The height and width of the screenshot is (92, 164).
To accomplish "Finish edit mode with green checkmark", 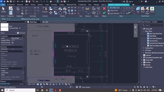I will [x=104, y=13].
